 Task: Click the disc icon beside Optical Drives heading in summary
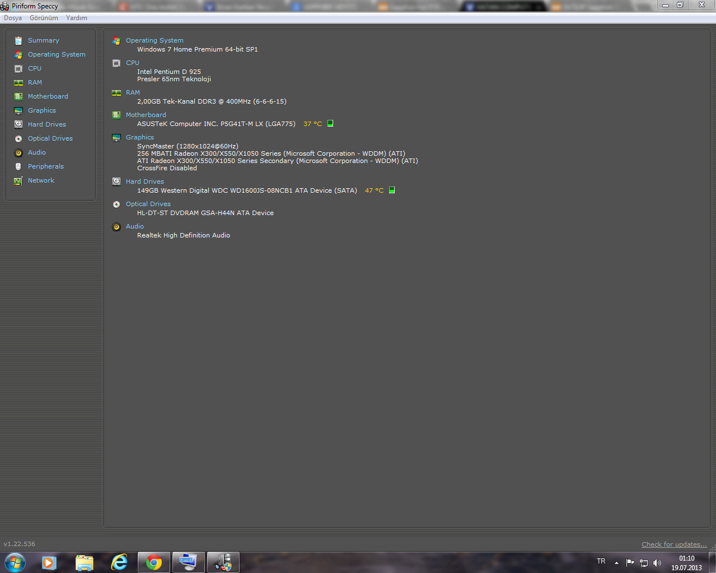coord(116,204)
